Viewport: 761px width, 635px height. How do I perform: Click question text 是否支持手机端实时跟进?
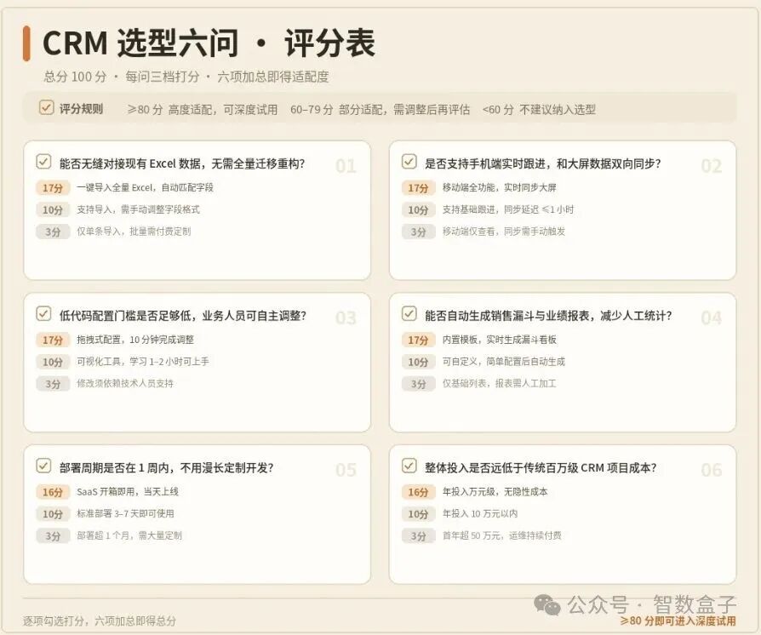coord(542,163)
